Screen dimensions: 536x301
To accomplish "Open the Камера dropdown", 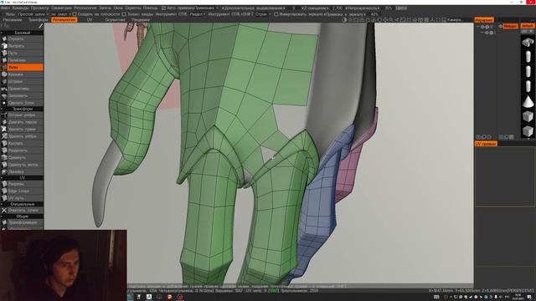I will click(x=455, y=20).
